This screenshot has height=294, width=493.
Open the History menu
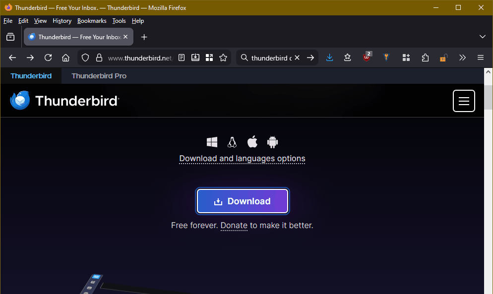tap(62, 21)
